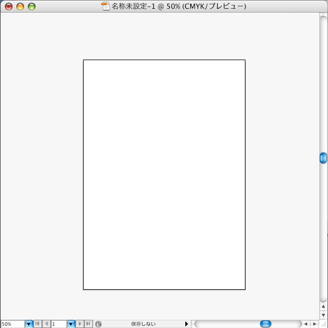
Task: Click the window resize grip corner
Action: coord(324,324)
